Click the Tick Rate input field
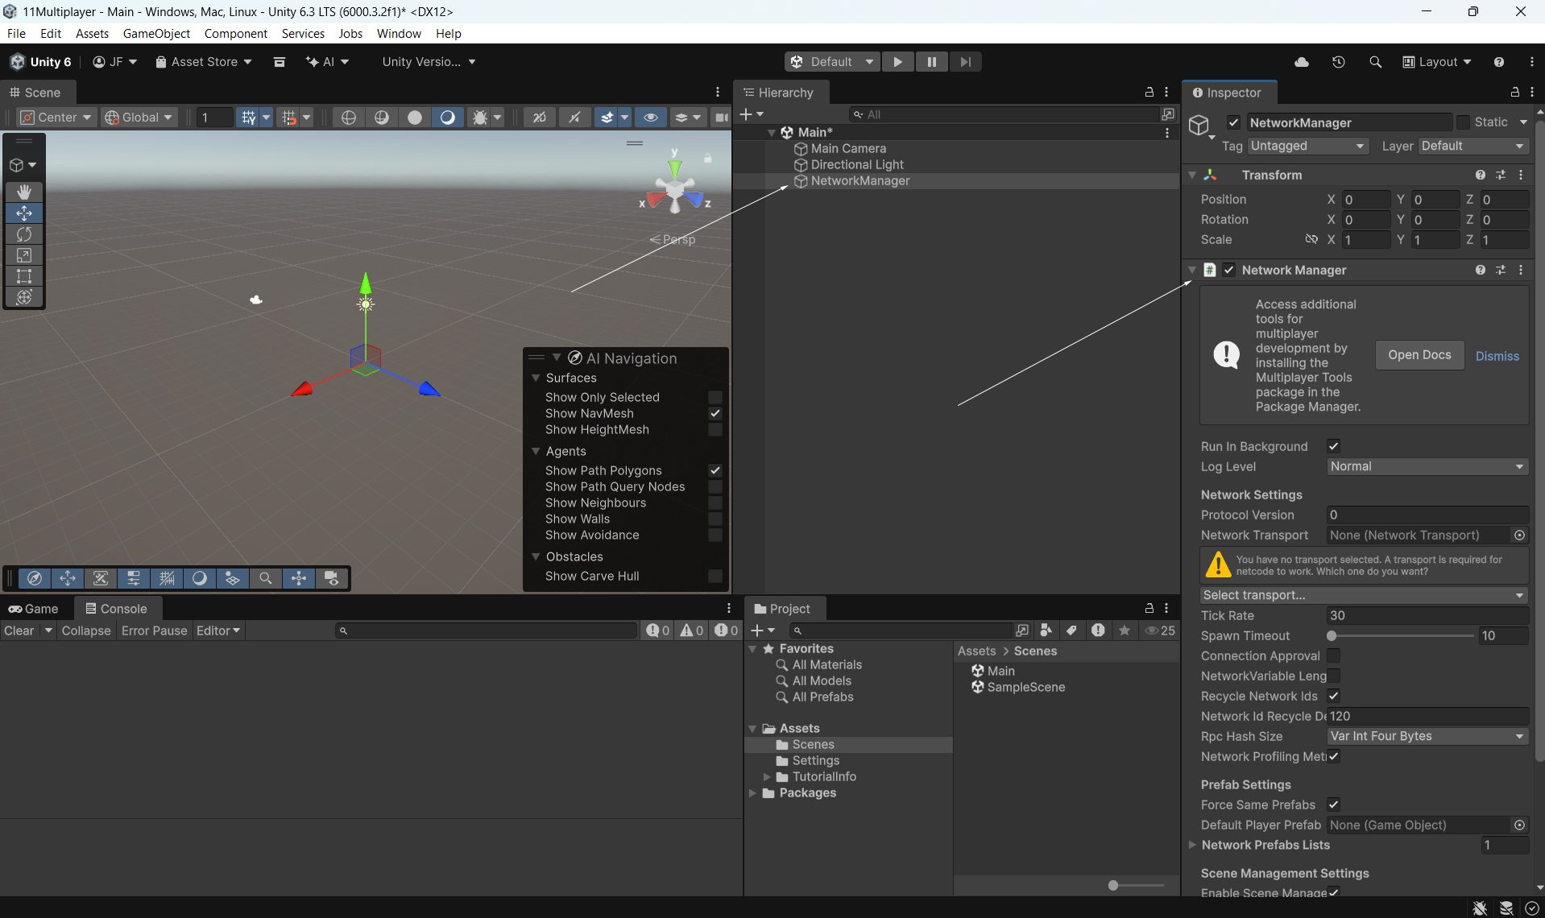 click(1427, 615)
